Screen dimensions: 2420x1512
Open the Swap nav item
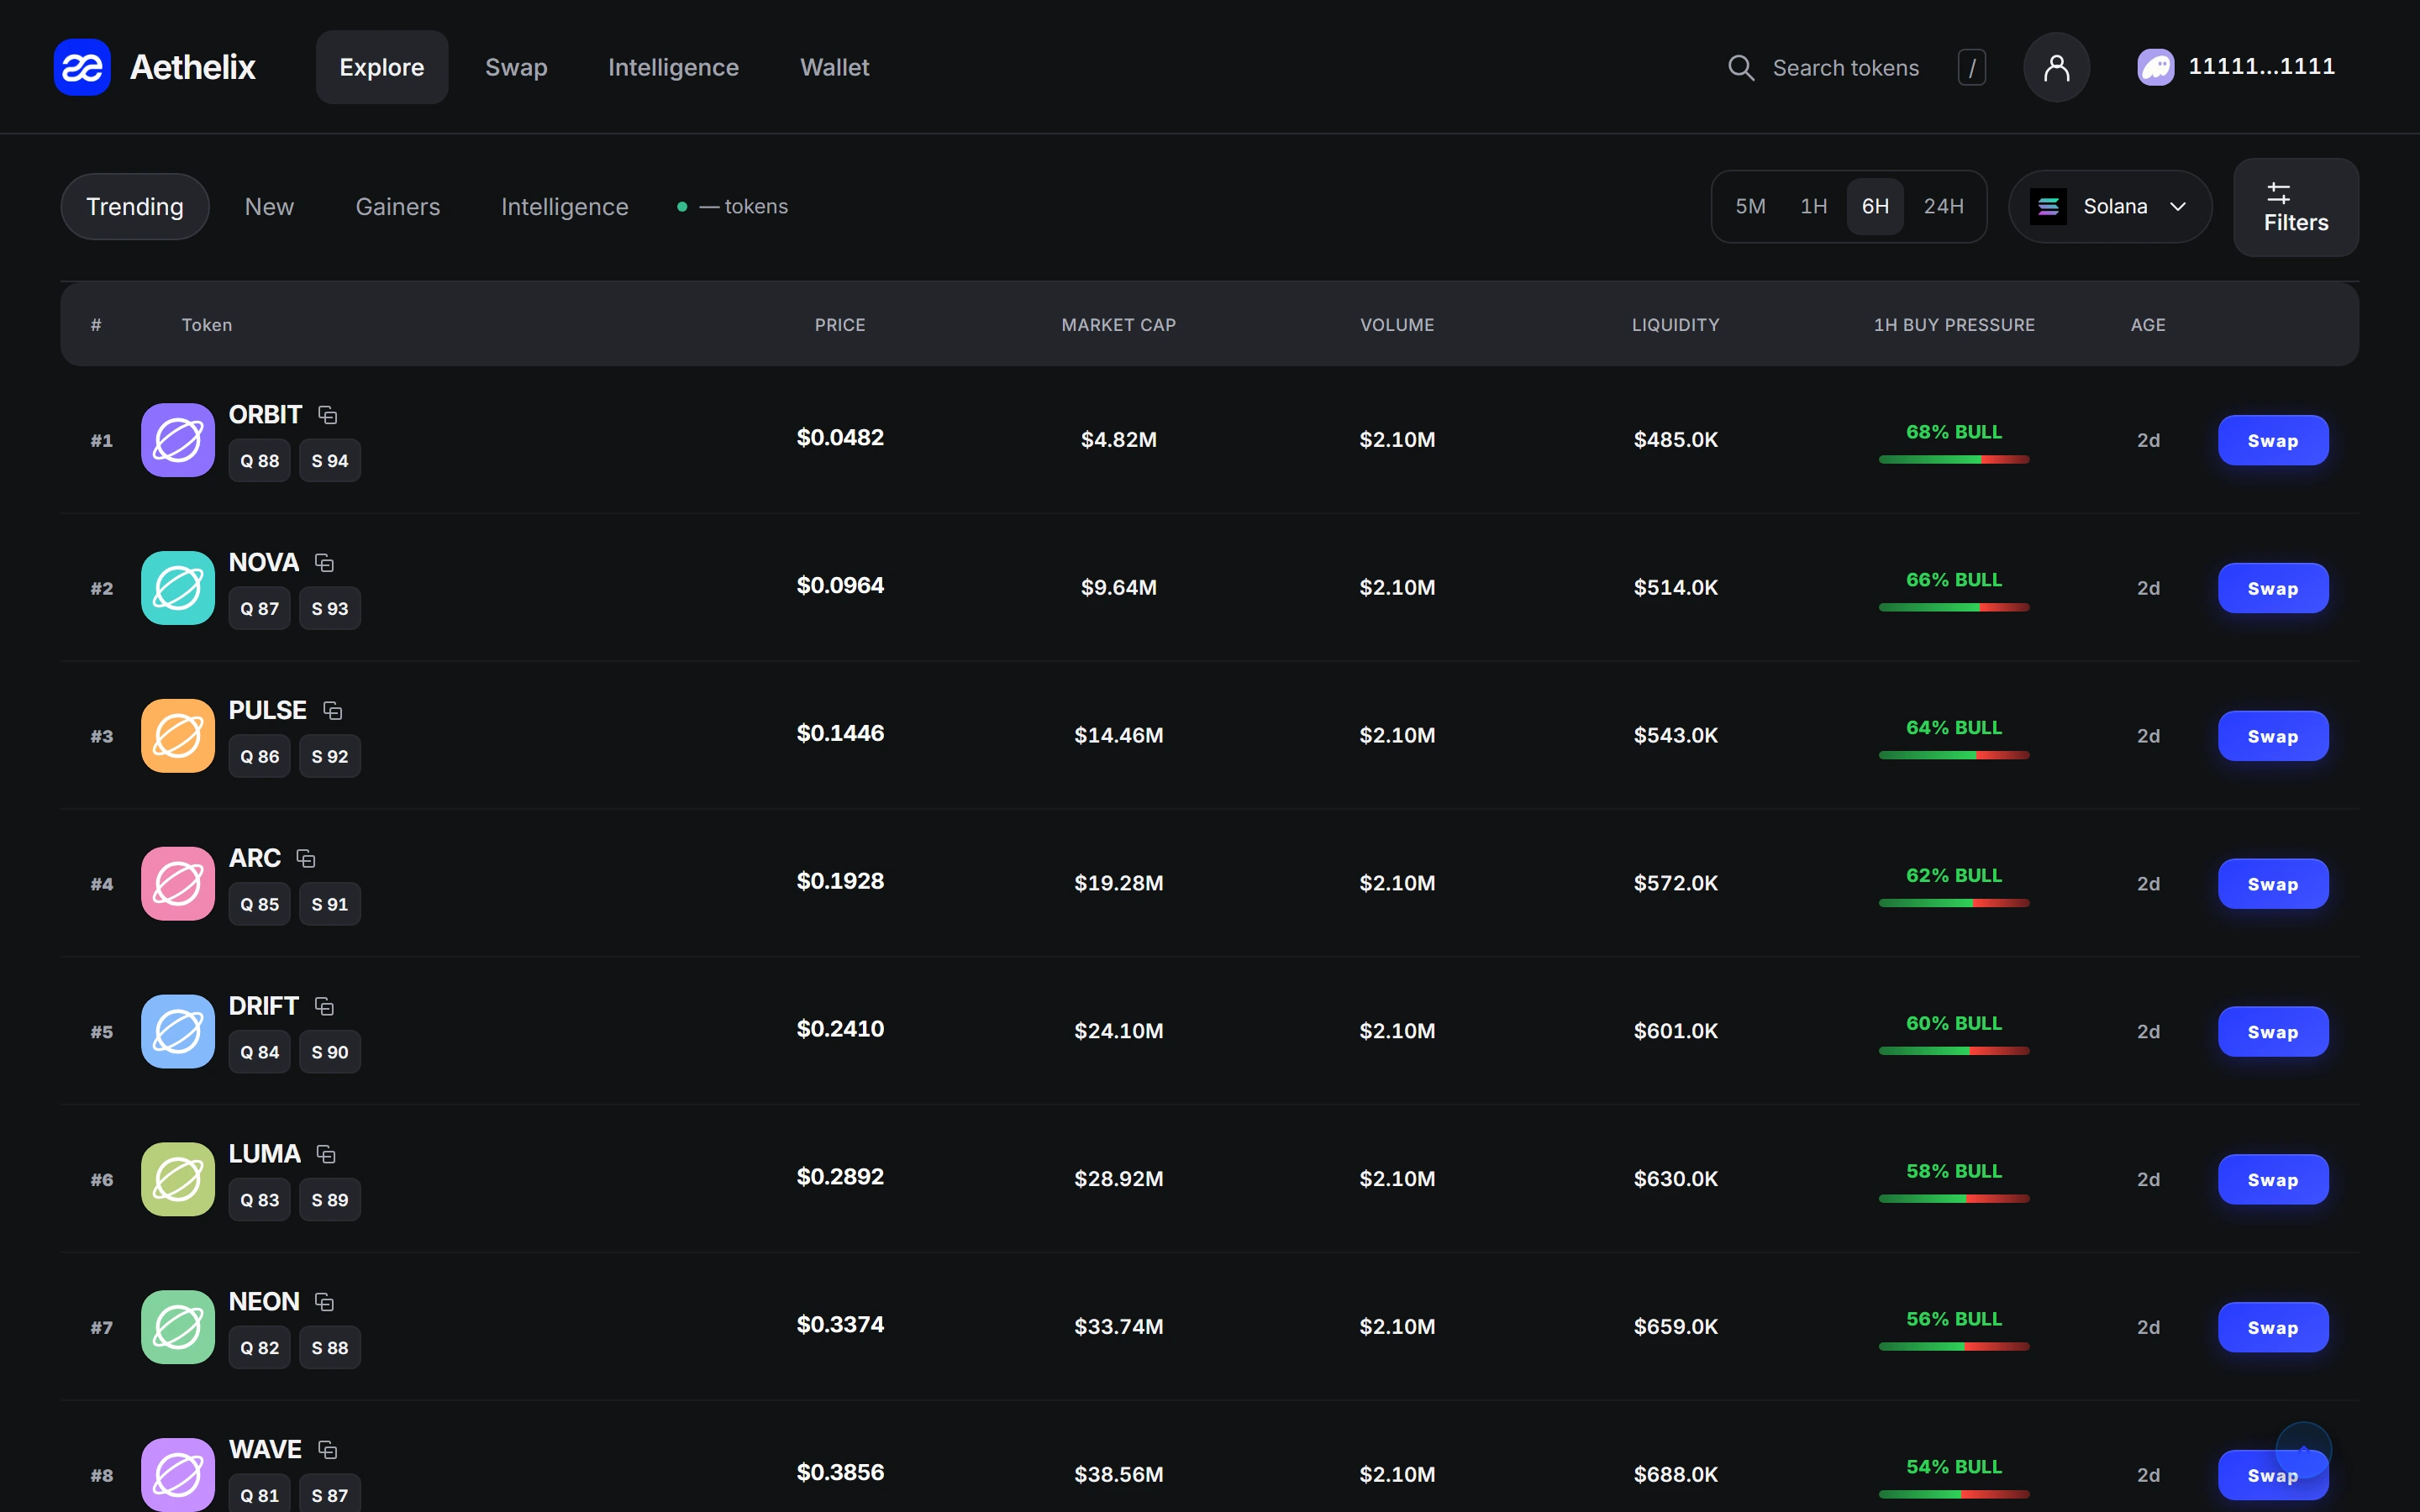[x=516, y=67]
